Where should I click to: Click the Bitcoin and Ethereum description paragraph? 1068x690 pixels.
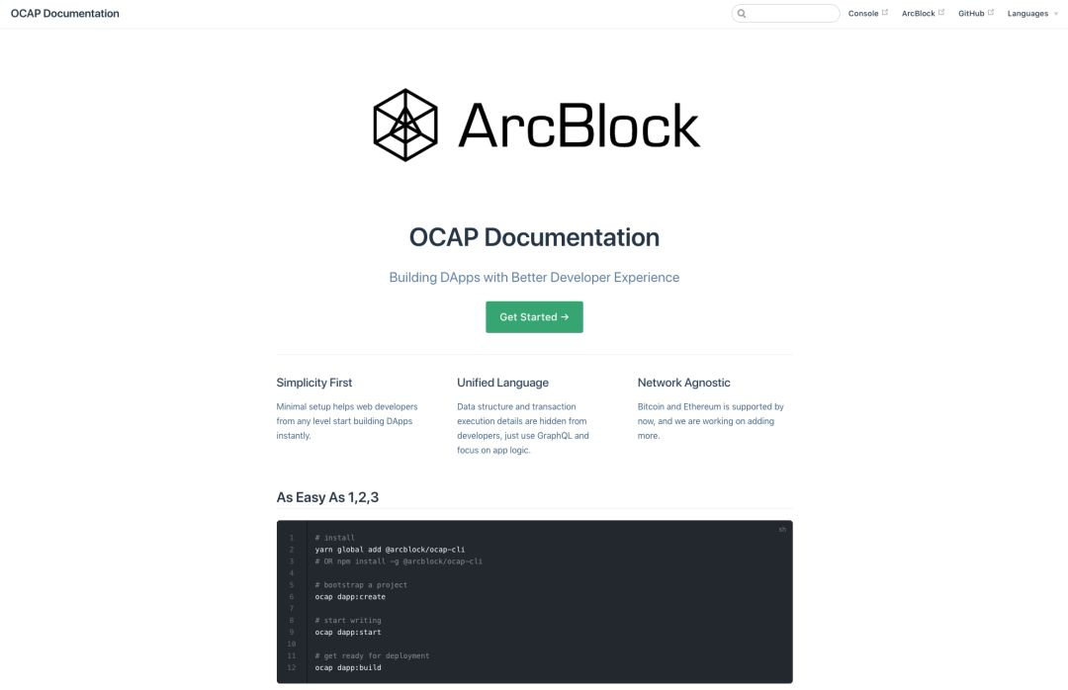(x=710, y=421)
